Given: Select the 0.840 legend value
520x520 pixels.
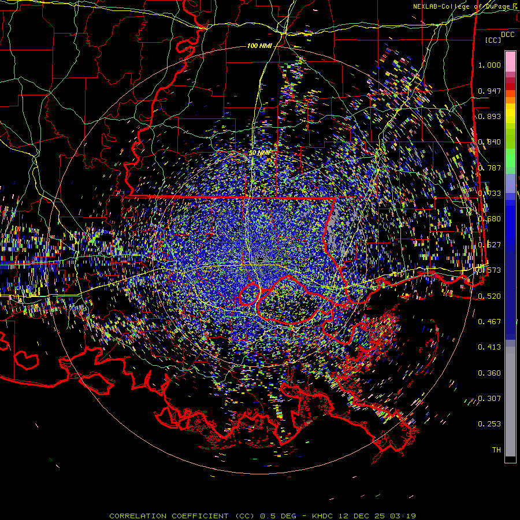Looking at the screenshot, I should 489,142.
